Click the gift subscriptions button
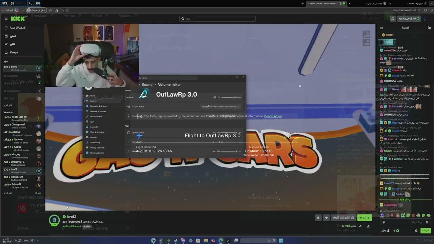The image size is (434, 244). click(343, 218)
